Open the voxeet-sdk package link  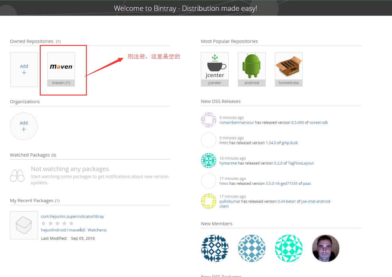tap(319, 122)
